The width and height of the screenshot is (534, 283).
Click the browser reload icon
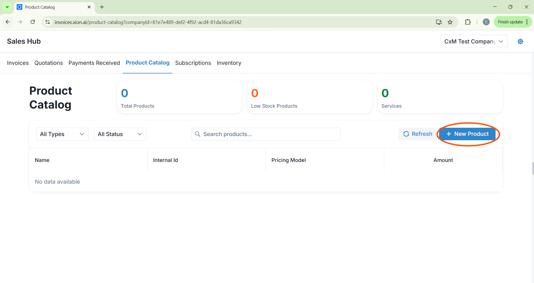pyautogui.click(x=33, y=22)
